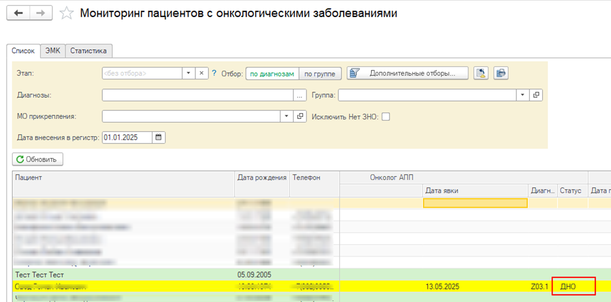Screen dimensions: 611x302
Task: Toggle the Исключить Нет ЗНО checkbox
Action: click(386, 116)
